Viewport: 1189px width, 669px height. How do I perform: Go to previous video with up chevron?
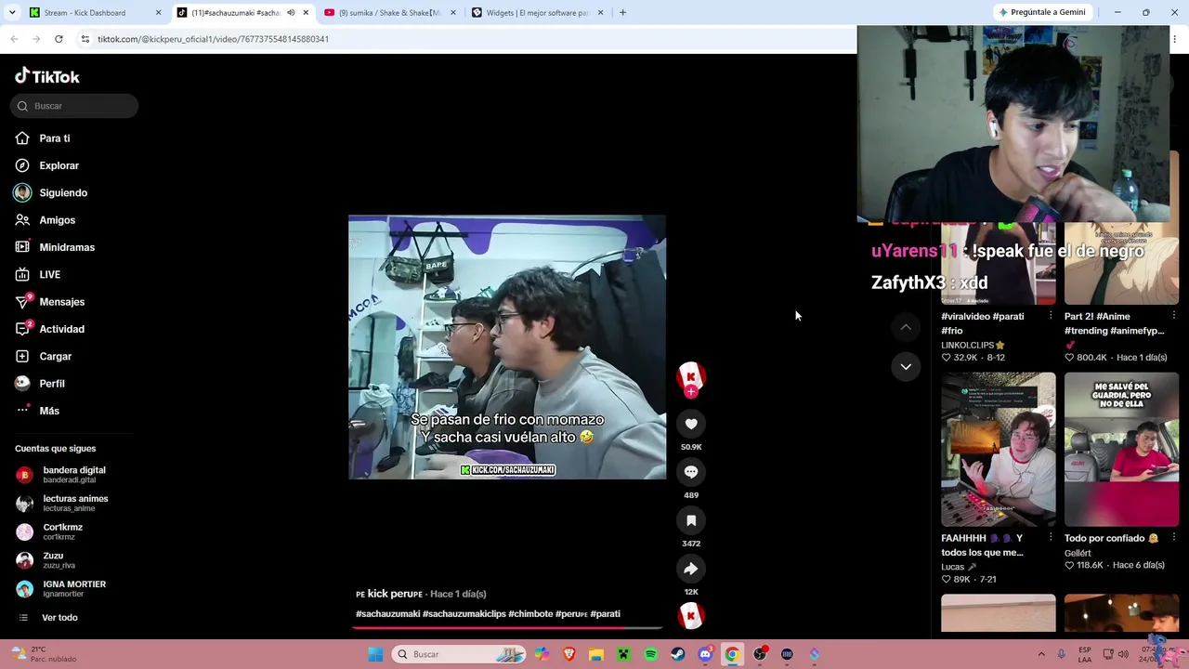coord(906,326)
